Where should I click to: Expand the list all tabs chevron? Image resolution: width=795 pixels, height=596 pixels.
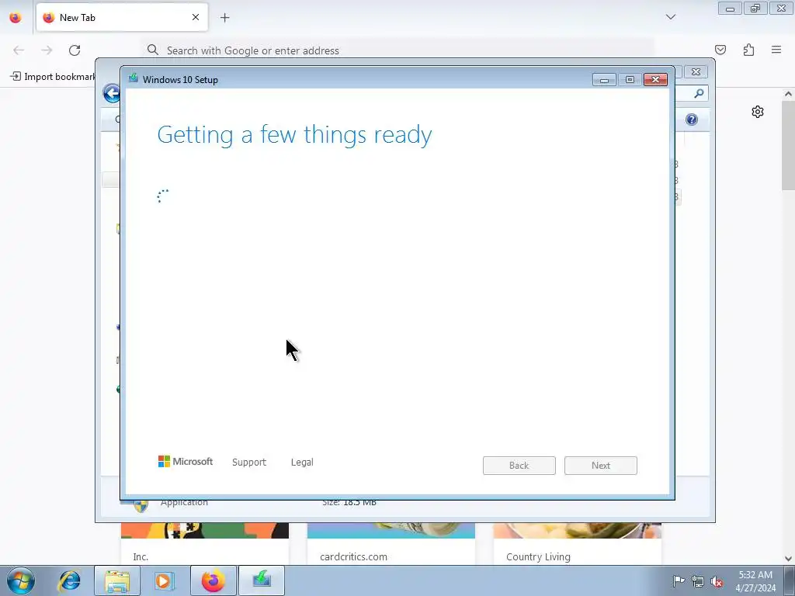pyautogui.click(x=670, y=17)
